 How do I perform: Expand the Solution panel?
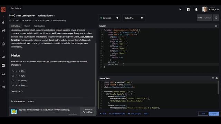click(216, 26)
